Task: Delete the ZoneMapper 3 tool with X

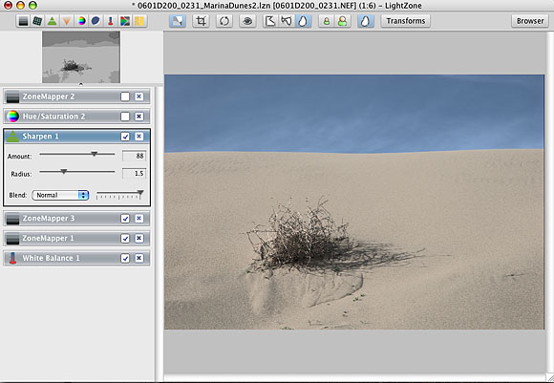Action: coord(138,219)
